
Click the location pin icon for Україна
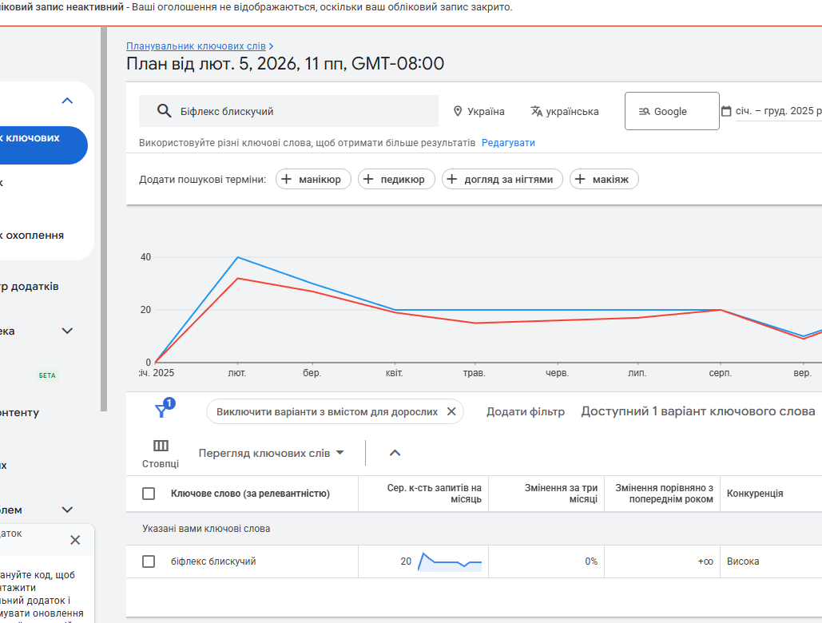coord(458,111)
